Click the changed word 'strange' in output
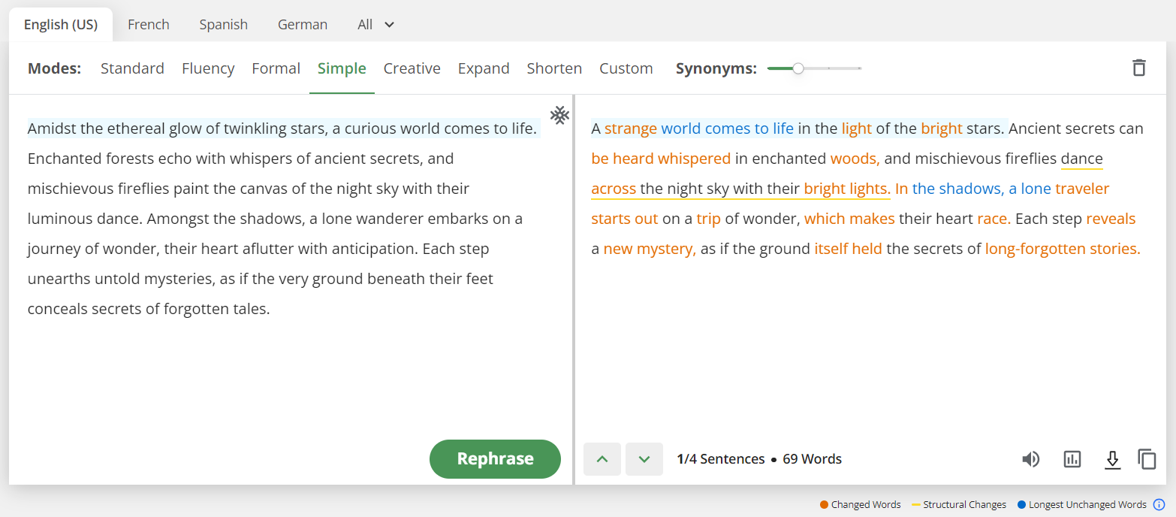The height and width of the screenshot is (517, 1176). [631, 128]
